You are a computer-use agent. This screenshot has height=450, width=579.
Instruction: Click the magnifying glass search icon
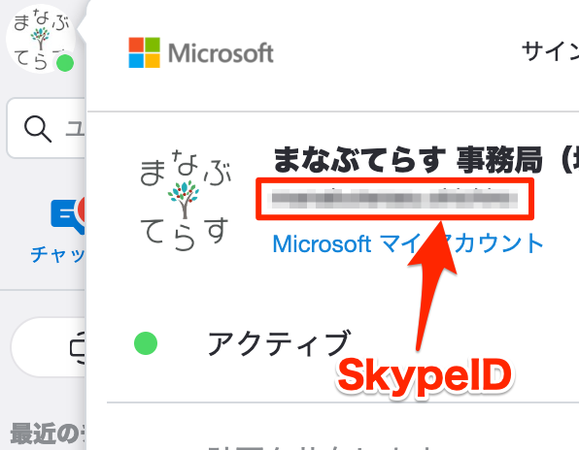click(x=38, y=129)
